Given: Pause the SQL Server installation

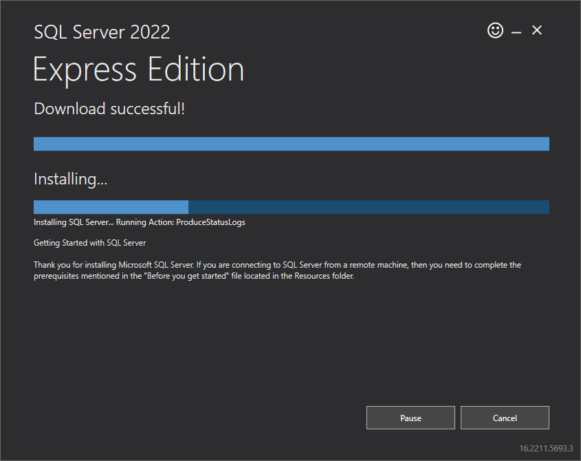Looking at the screenshot, I should tap(410, 418).
